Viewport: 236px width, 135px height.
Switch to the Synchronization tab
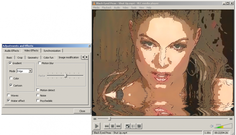(52, 51)
